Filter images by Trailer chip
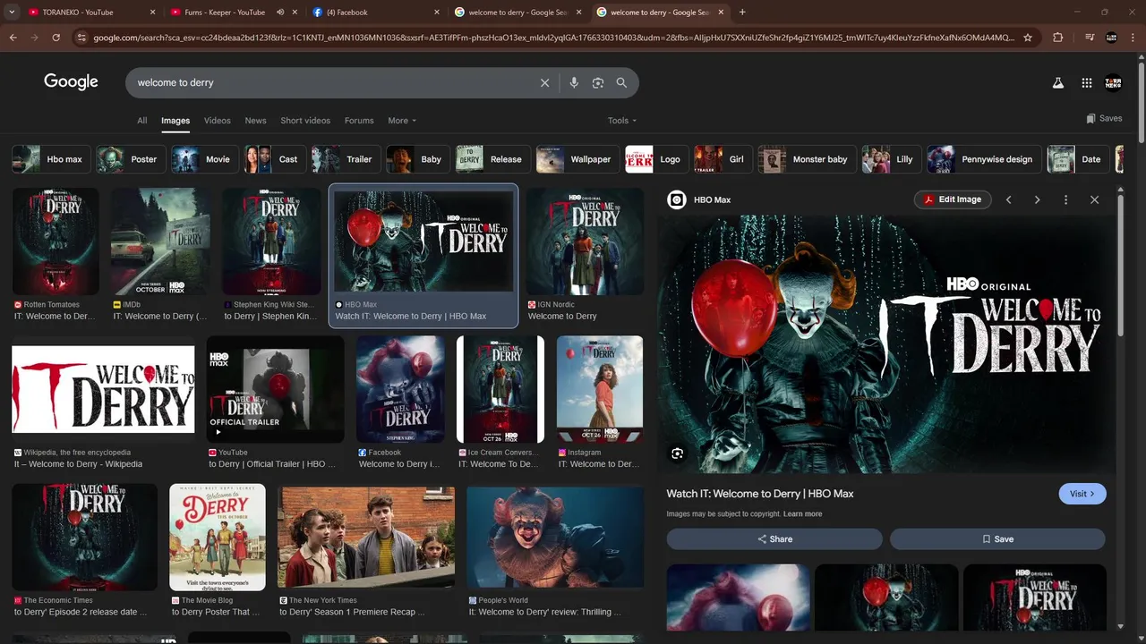1146x644 pixels. point(346,159)
